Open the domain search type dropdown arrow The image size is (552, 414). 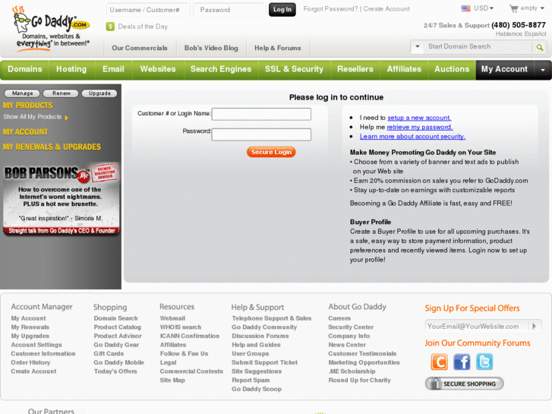pyautogui.click(x=418, y=46)
